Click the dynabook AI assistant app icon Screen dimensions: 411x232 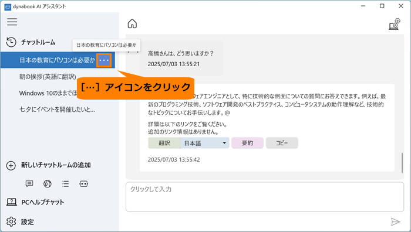(x=8, y=7)
